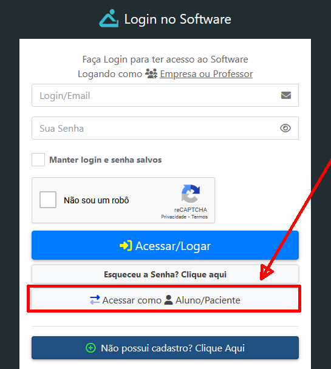331x369 pixels.
Task: Click the person icon before Aluno/Paciente
Action: 168,300
